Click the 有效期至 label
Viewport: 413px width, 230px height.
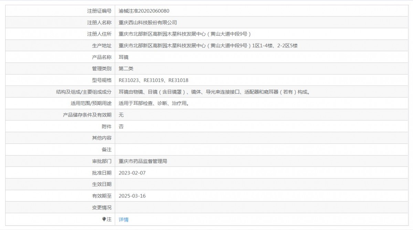(102, 196)
